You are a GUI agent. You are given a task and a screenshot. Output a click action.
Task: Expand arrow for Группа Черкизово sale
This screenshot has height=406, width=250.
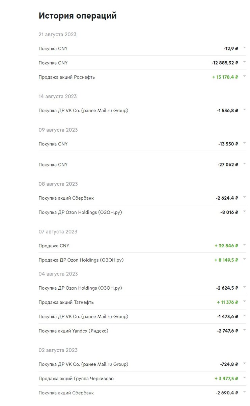pyautogui.click(x=244, y=378)
